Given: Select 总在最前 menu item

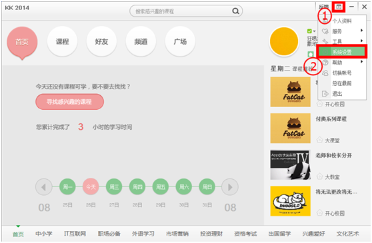Looking at the screenshot, I should [x=342, y=83].
